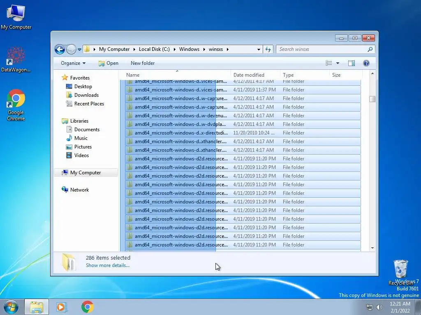Click the scroll down arrow of file list
This screenshot has width=421, height=315.
[372, 248]
